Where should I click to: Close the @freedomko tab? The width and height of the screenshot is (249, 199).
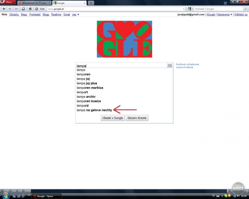click(x=49, y=3)
